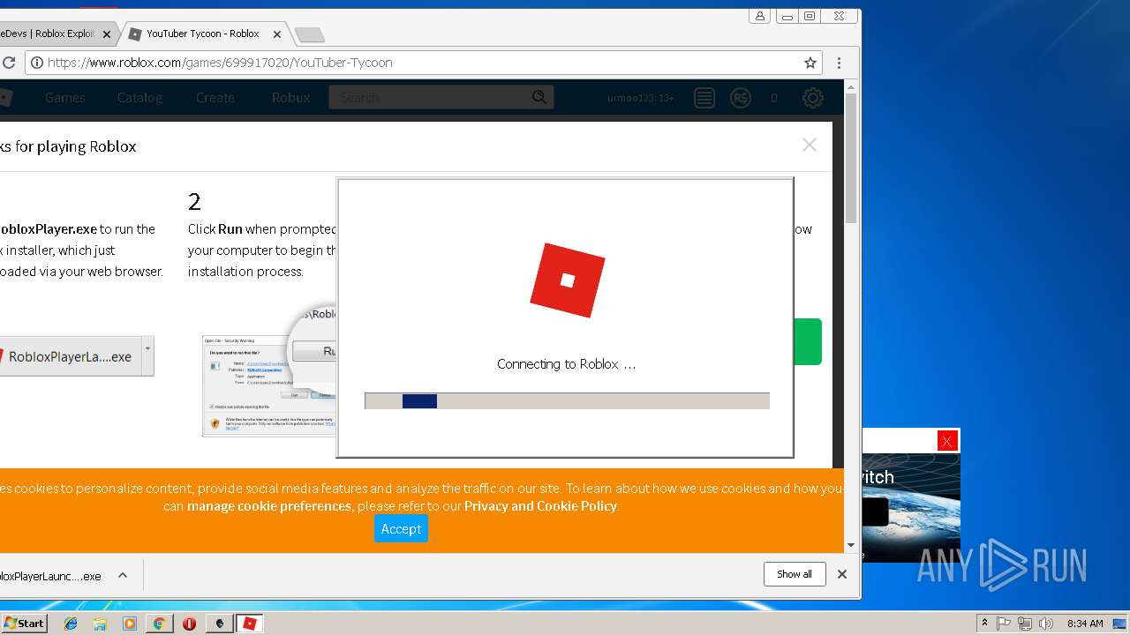Close the YouTuber Tycoon tab
The image size is (1130, 635).
[277, 34]
